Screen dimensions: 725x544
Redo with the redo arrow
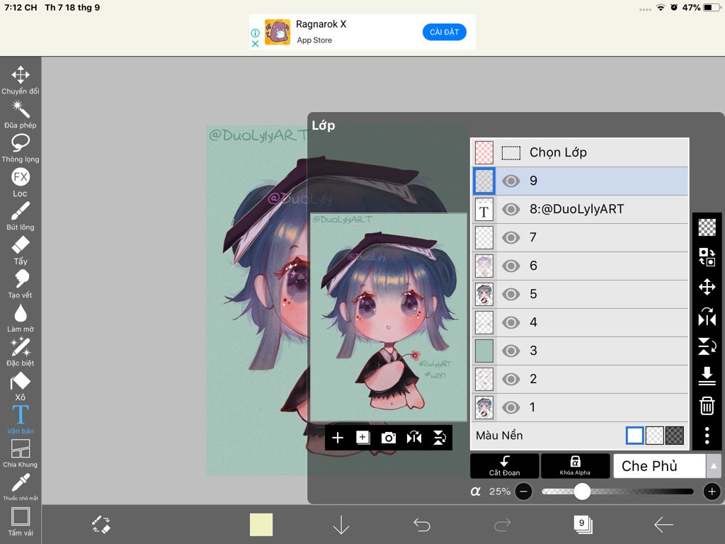502,525
